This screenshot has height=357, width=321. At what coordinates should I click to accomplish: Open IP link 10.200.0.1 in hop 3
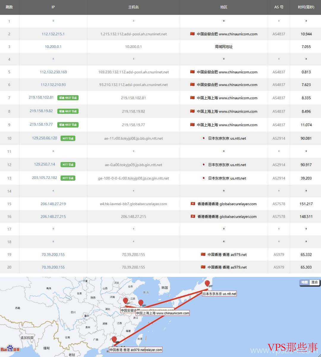53,47
